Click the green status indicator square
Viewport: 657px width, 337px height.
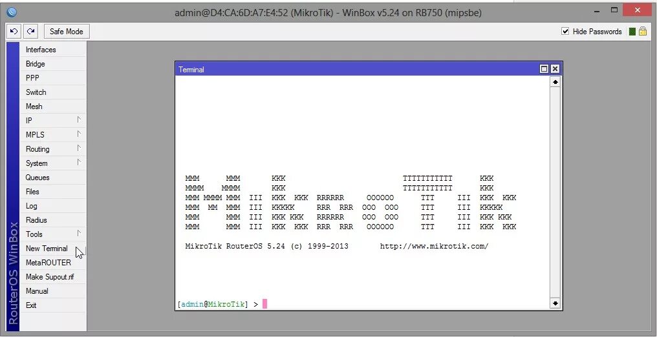pyautogui.click(x=632, y=32)
